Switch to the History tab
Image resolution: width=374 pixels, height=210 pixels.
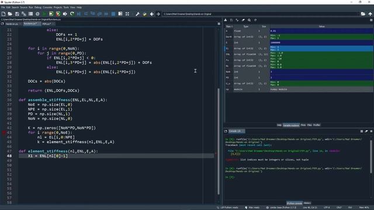tap(307, 203)
